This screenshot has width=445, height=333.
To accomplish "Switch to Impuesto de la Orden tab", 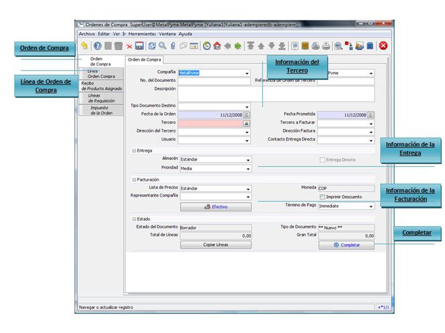I will (x=102, y=111).
